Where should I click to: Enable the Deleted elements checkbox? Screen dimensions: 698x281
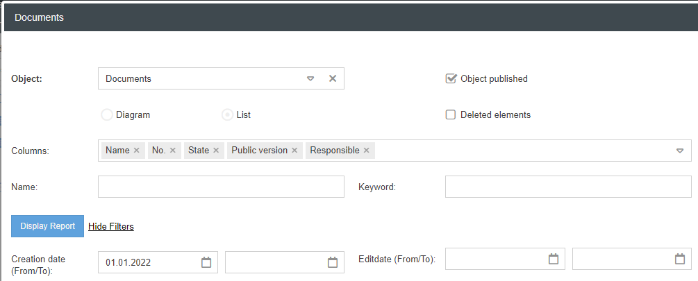(x=450, y=115)
